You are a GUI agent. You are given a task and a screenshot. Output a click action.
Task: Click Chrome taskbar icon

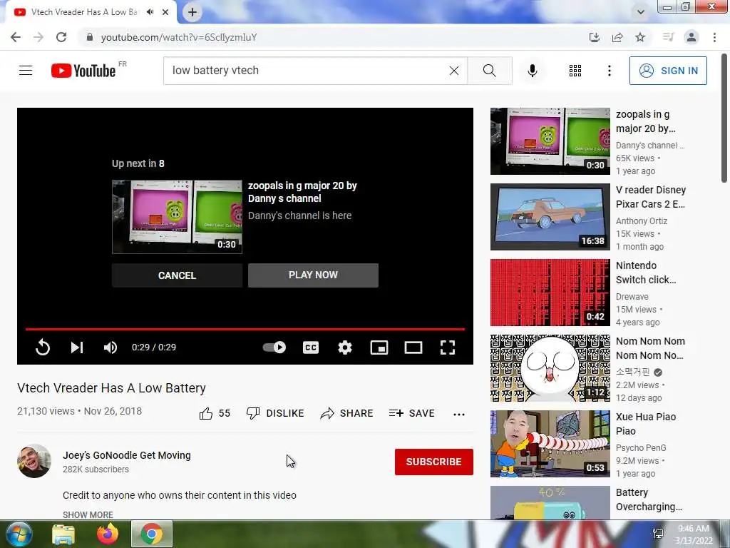tap(152, 534)
